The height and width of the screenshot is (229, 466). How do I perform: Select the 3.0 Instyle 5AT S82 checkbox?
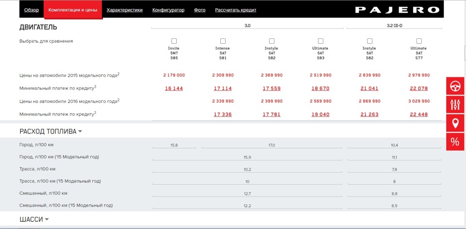(272, 41)
